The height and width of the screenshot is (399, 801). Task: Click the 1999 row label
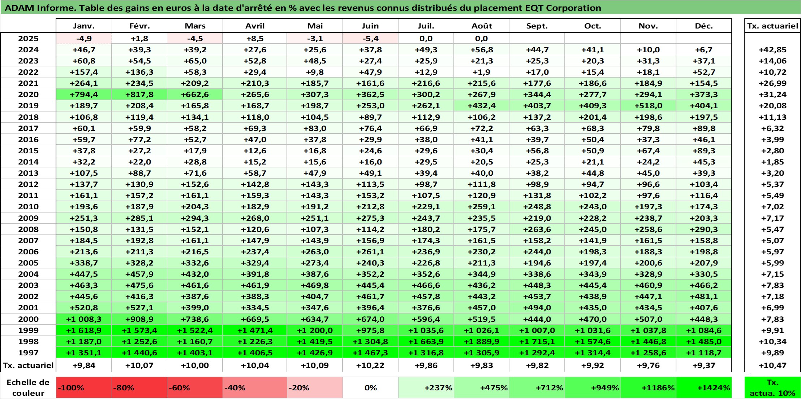28,330
